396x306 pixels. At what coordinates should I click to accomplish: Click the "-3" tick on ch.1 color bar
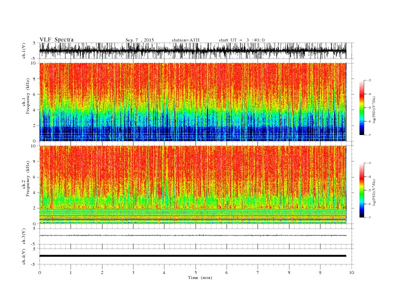[x=368, y=80]
